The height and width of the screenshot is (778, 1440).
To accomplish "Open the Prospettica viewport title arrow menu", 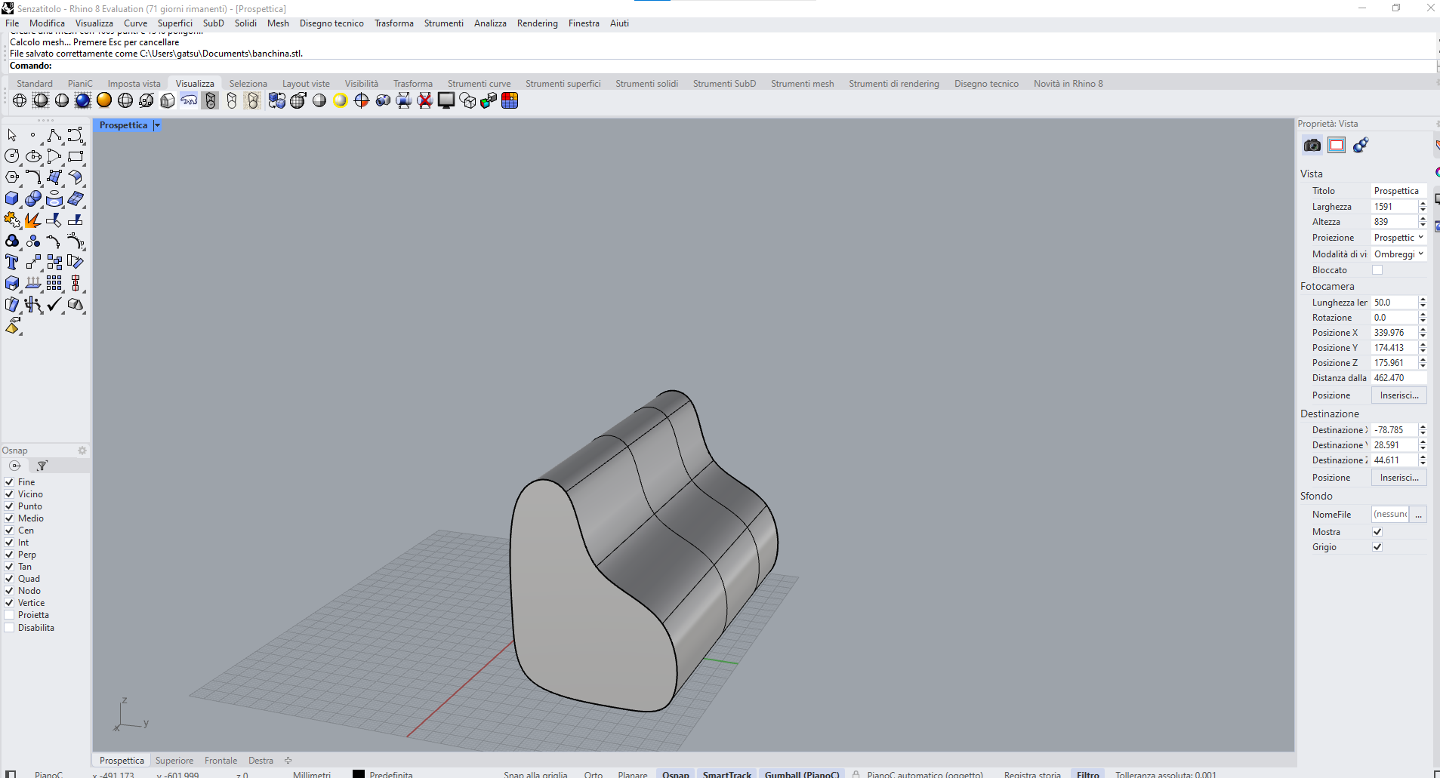I will (157, 125).
